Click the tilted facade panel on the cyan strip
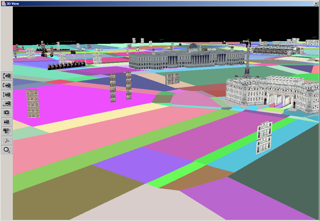The image size is (320, 221). (x=264, y=137)
